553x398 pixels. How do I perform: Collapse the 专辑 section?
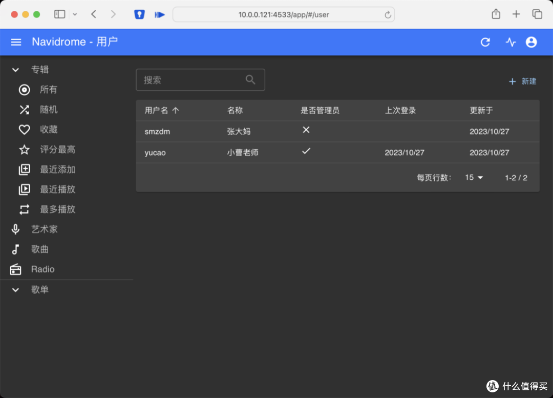click(15, 70)
